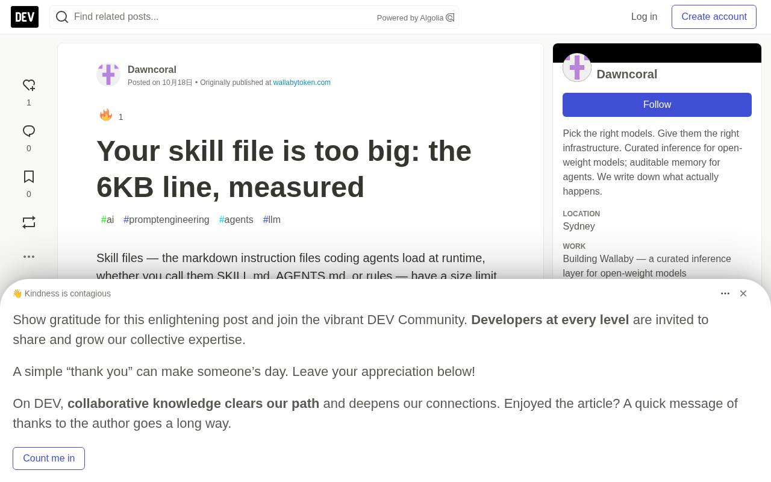Screen dimensions: 771x482
Task: Click the Count me in button
Action: (x=49, y=459)
